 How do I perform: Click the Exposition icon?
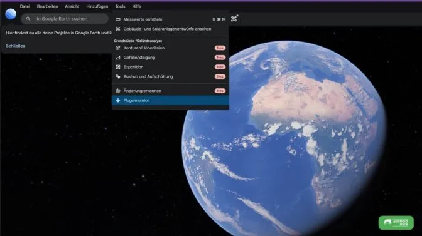coord(118,67)
